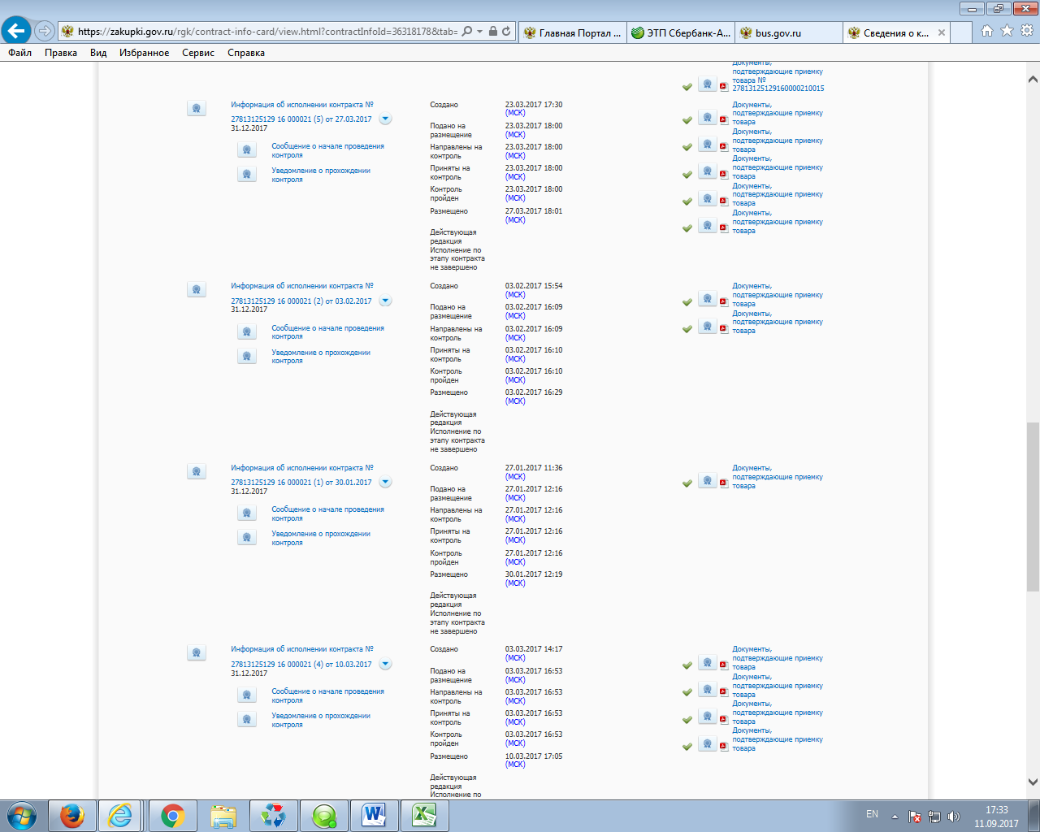Image resolution: width=1040 pixels, height=832 pixels.
Task: Go to the browser Home page icon
Action: click(x=987, y=31)
